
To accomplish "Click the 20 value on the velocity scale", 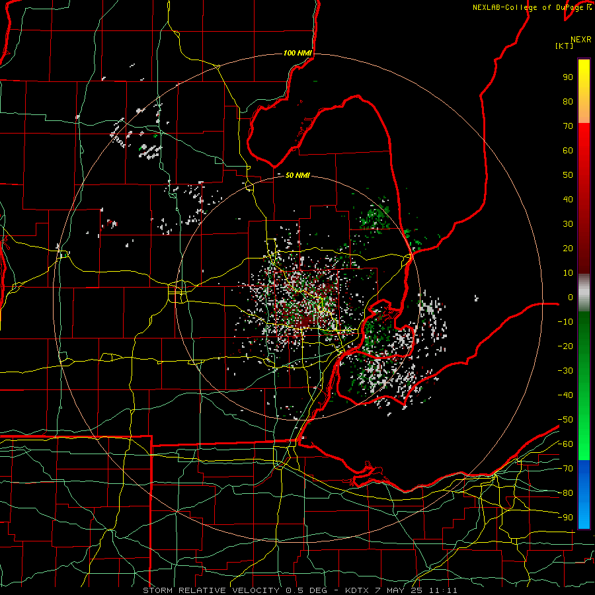I will (x=568, y=248).
